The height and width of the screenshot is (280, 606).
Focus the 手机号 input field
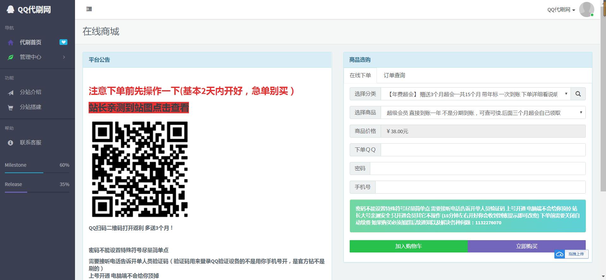pos(480,187)
